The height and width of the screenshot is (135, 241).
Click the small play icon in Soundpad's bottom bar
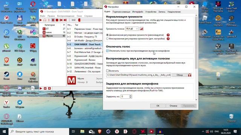point(41,88)
